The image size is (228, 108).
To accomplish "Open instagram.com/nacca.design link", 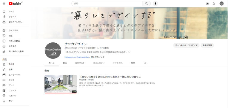I will (77, 57).
